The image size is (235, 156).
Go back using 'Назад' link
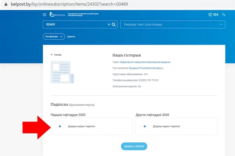click(56, 55)
